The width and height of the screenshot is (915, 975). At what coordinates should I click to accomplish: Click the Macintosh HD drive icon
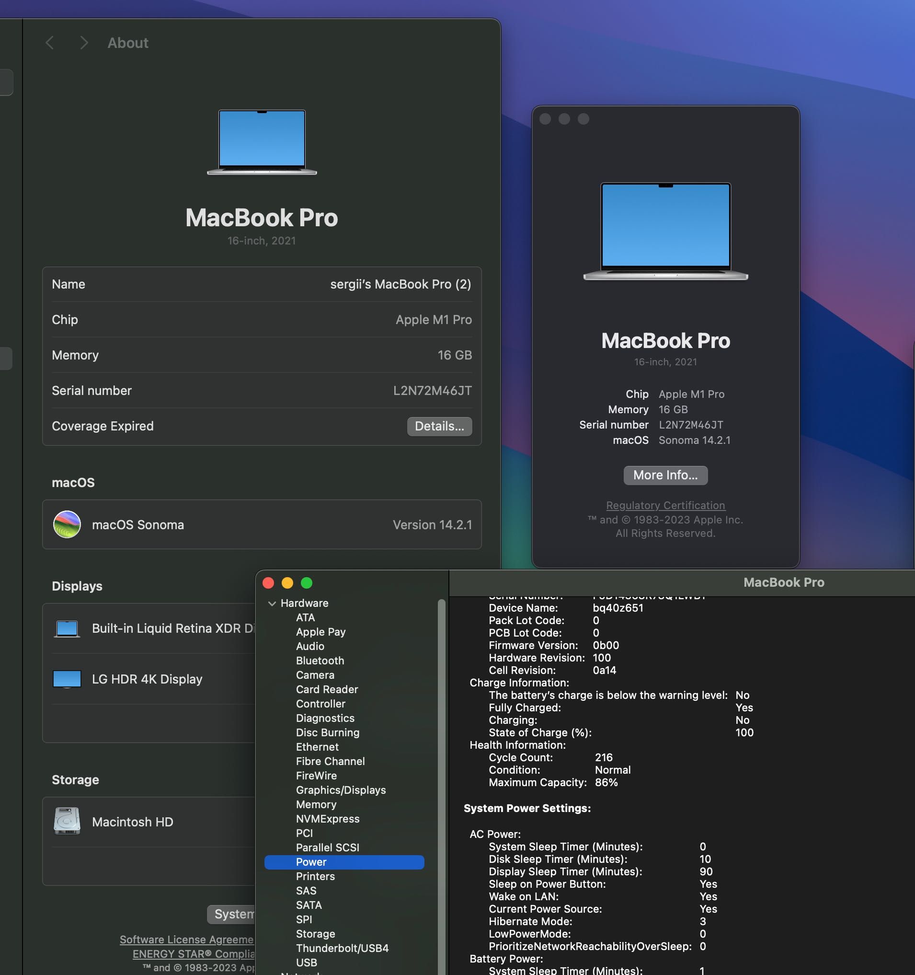pyautogui.click(x=67, y=821)
